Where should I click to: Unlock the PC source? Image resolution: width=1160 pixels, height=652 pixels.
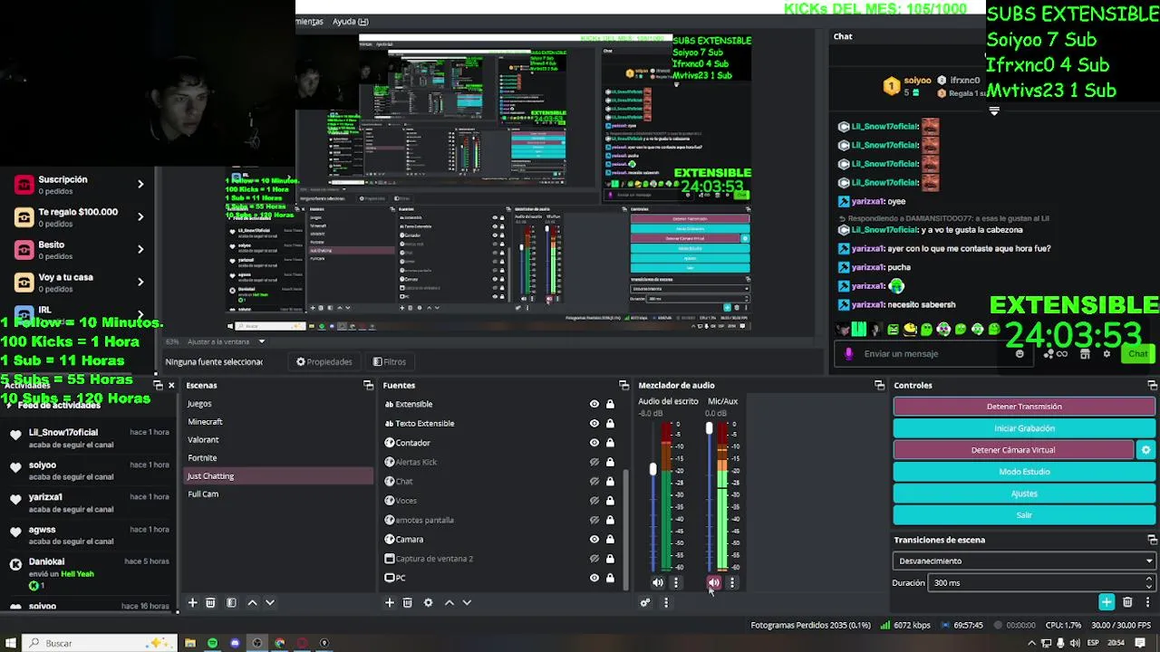[x=610, y=578]
